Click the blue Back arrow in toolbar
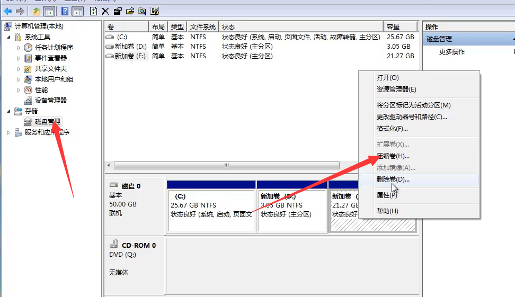515x297 pixels. click(x=8, y=11)
